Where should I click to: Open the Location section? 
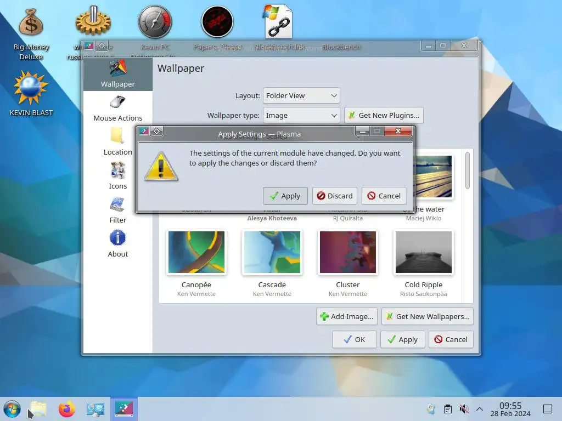pos(118,143)
